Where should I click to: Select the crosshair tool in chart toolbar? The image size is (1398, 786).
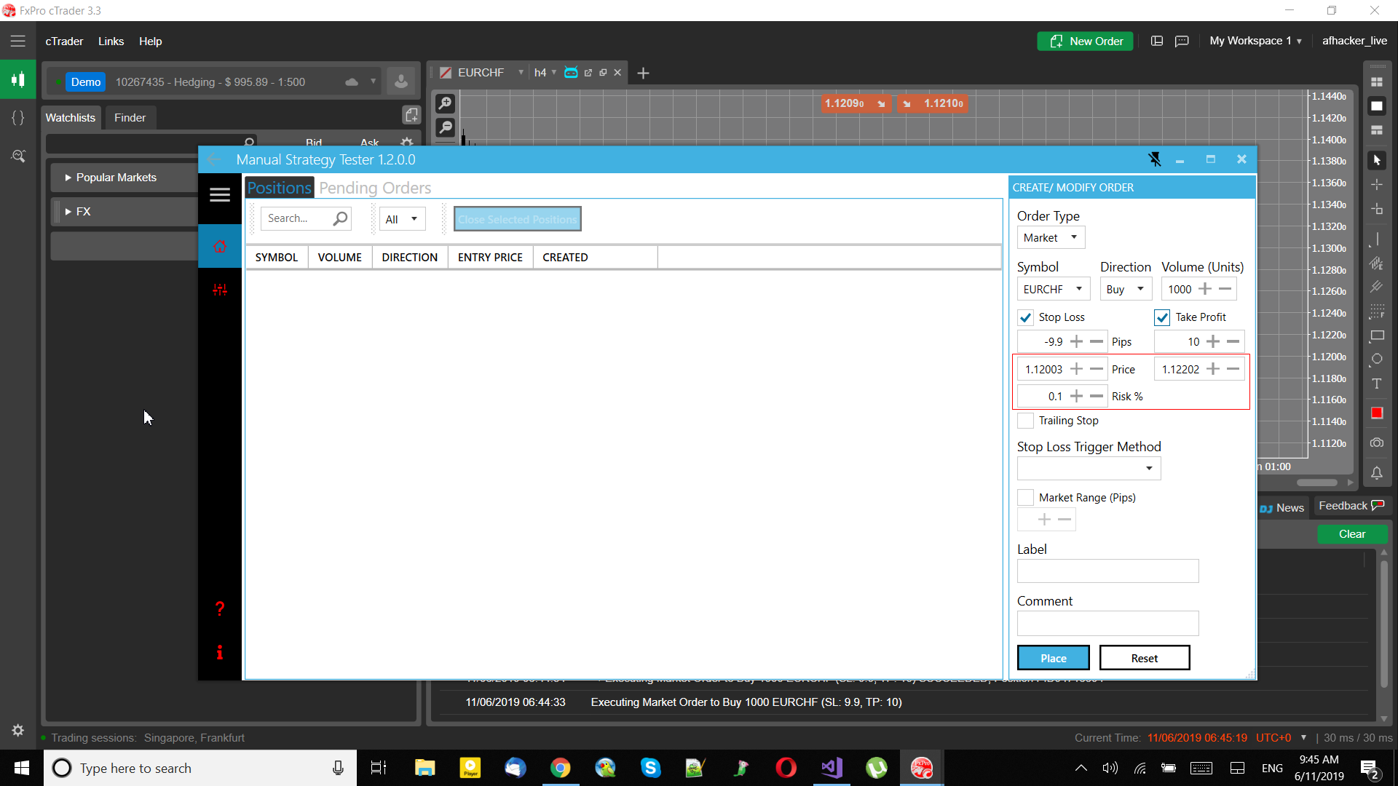1377,184
